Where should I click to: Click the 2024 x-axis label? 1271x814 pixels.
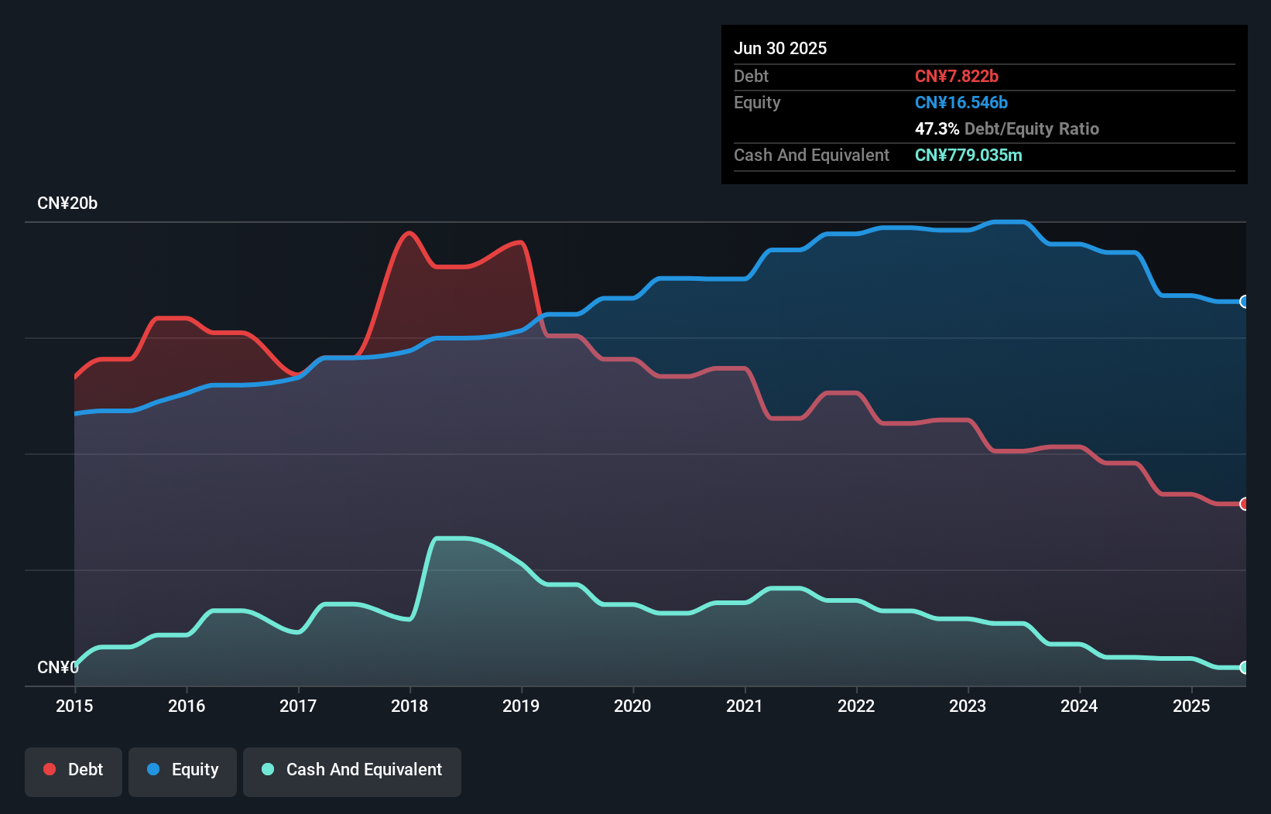point(1079,706)
